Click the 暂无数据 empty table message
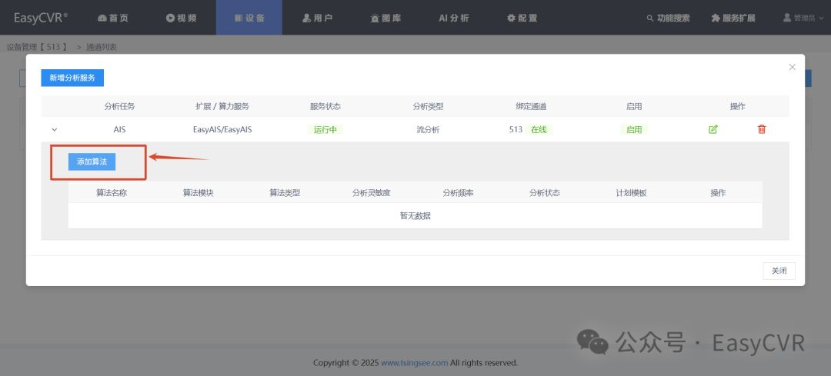 tap(415, 216)
